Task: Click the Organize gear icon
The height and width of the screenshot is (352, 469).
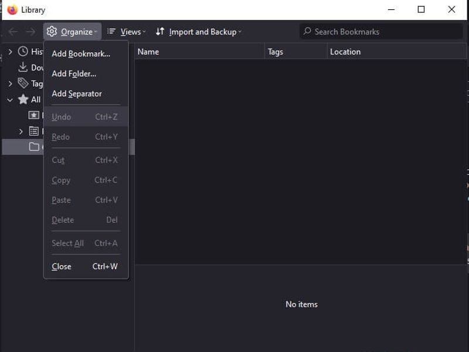Action: (x=52, y=31)
